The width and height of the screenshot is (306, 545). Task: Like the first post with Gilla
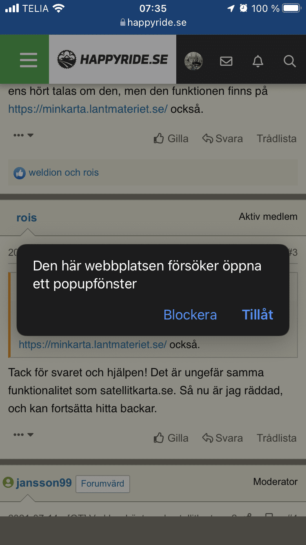(x=171, y=138)
